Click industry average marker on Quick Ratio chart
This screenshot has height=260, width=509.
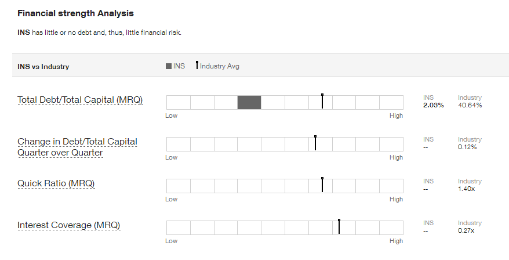point(322,185)
